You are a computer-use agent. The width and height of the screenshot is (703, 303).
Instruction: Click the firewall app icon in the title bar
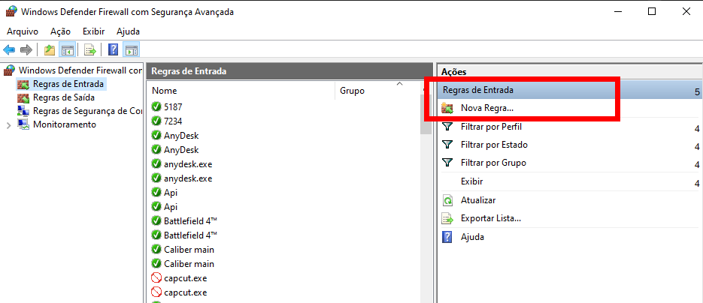coord(11,11)
